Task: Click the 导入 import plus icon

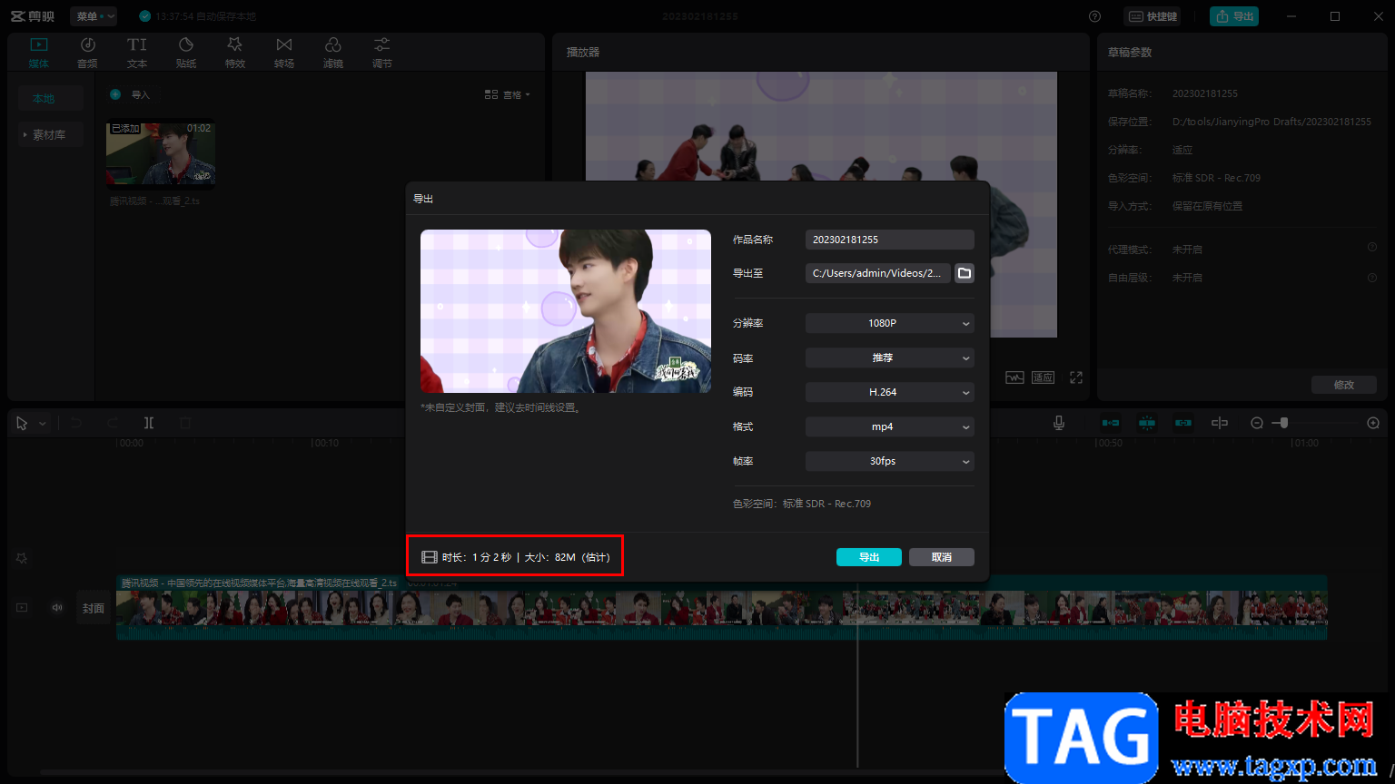Action: [x=115, y=94]
